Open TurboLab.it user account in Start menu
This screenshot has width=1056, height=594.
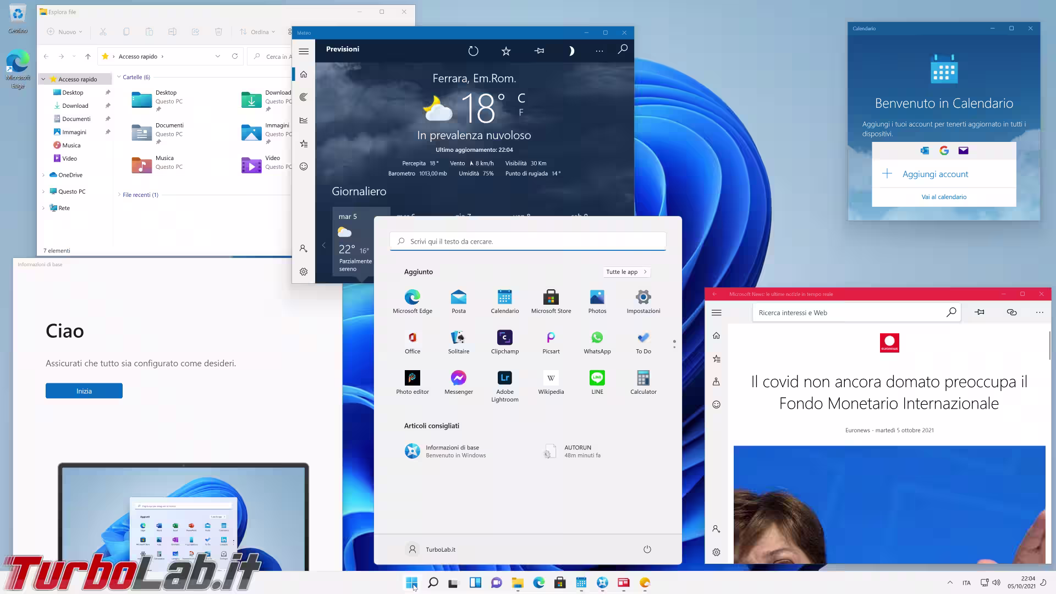point(430,549)
